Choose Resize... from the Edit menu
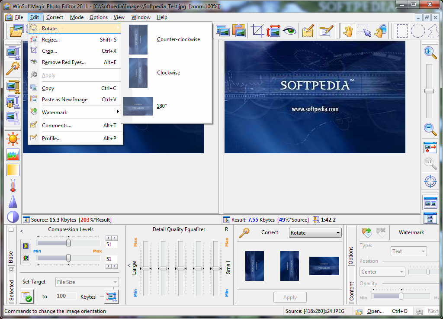This screenshot has width=443, height=319. 75,39
